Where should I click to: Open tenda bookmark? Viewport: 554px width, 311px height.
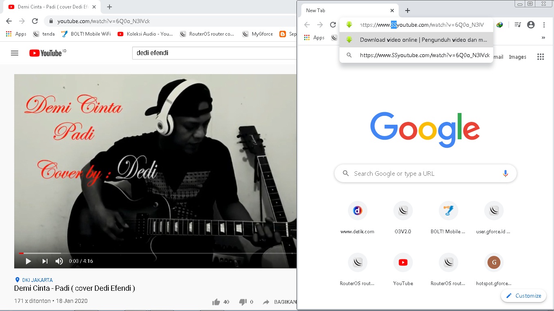tap(44, 34)
